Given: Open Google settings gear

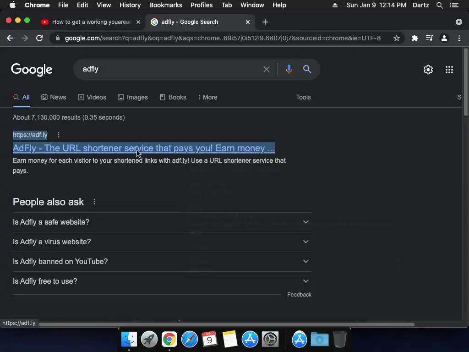Looking at the screenshot, I should pos(428,70).
